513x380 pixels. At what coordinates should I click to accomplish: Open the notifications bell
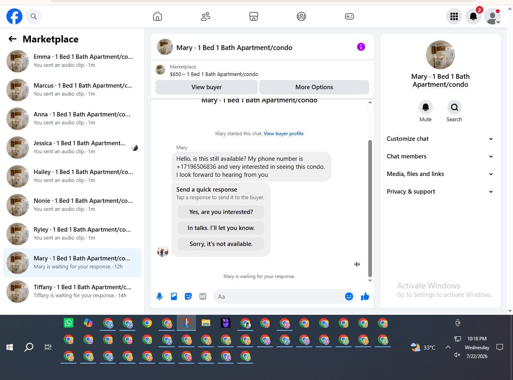(473, 16)
